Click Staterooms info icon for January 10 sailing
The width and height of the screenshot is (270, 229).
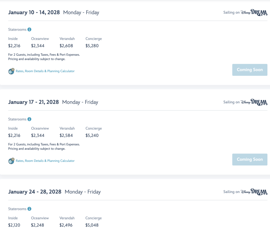[30, 30]
